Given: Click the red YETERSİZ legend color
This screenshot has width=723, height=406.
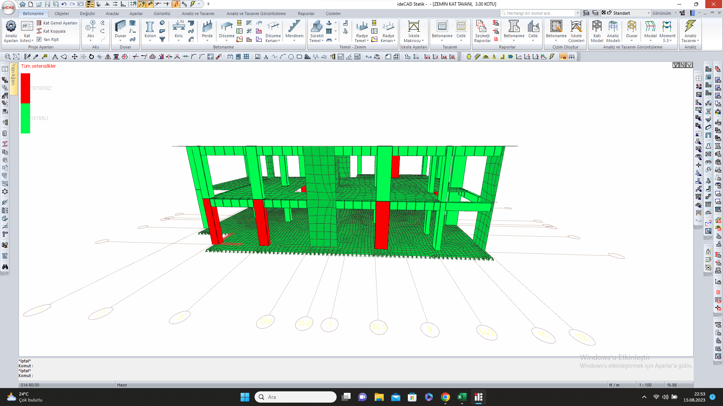Looking at the screenshot, I should pyautogui.click(x=25, y=88).
